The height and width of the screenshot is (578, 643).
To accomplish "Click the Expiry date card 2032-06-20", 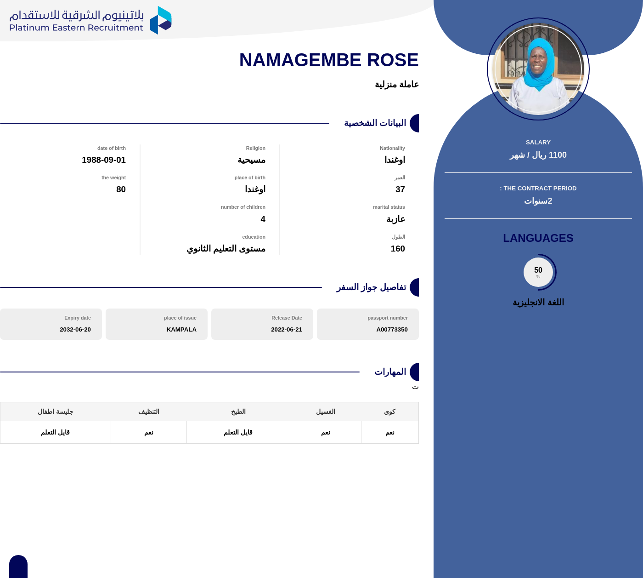I will point(51,324).
